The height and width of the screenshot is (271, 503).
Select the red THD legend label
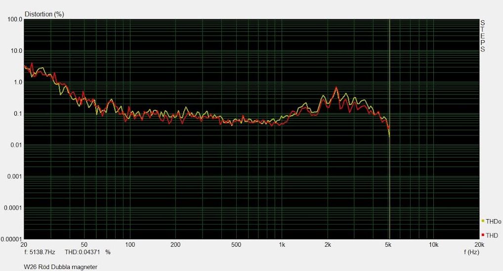tap(492, 235)
